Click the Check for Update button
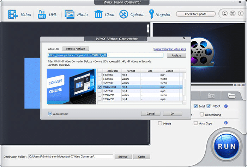This screenshot has width=247, height=167. click(195, 14)
